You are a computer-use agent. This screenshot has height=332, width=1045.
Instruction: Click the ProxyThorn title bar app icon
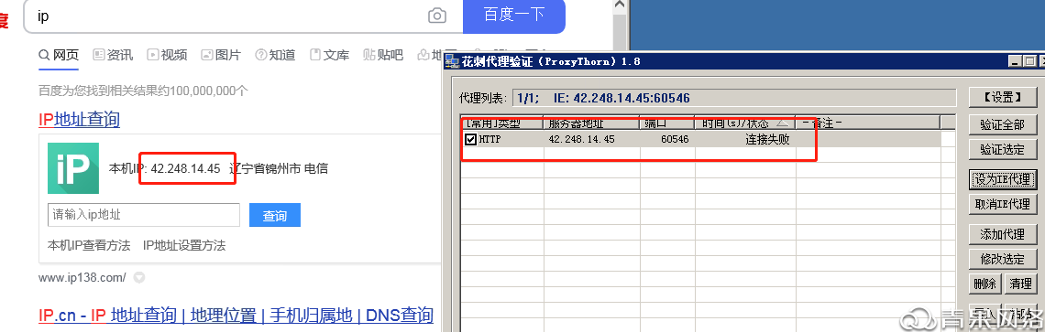[x=451, y=61]
